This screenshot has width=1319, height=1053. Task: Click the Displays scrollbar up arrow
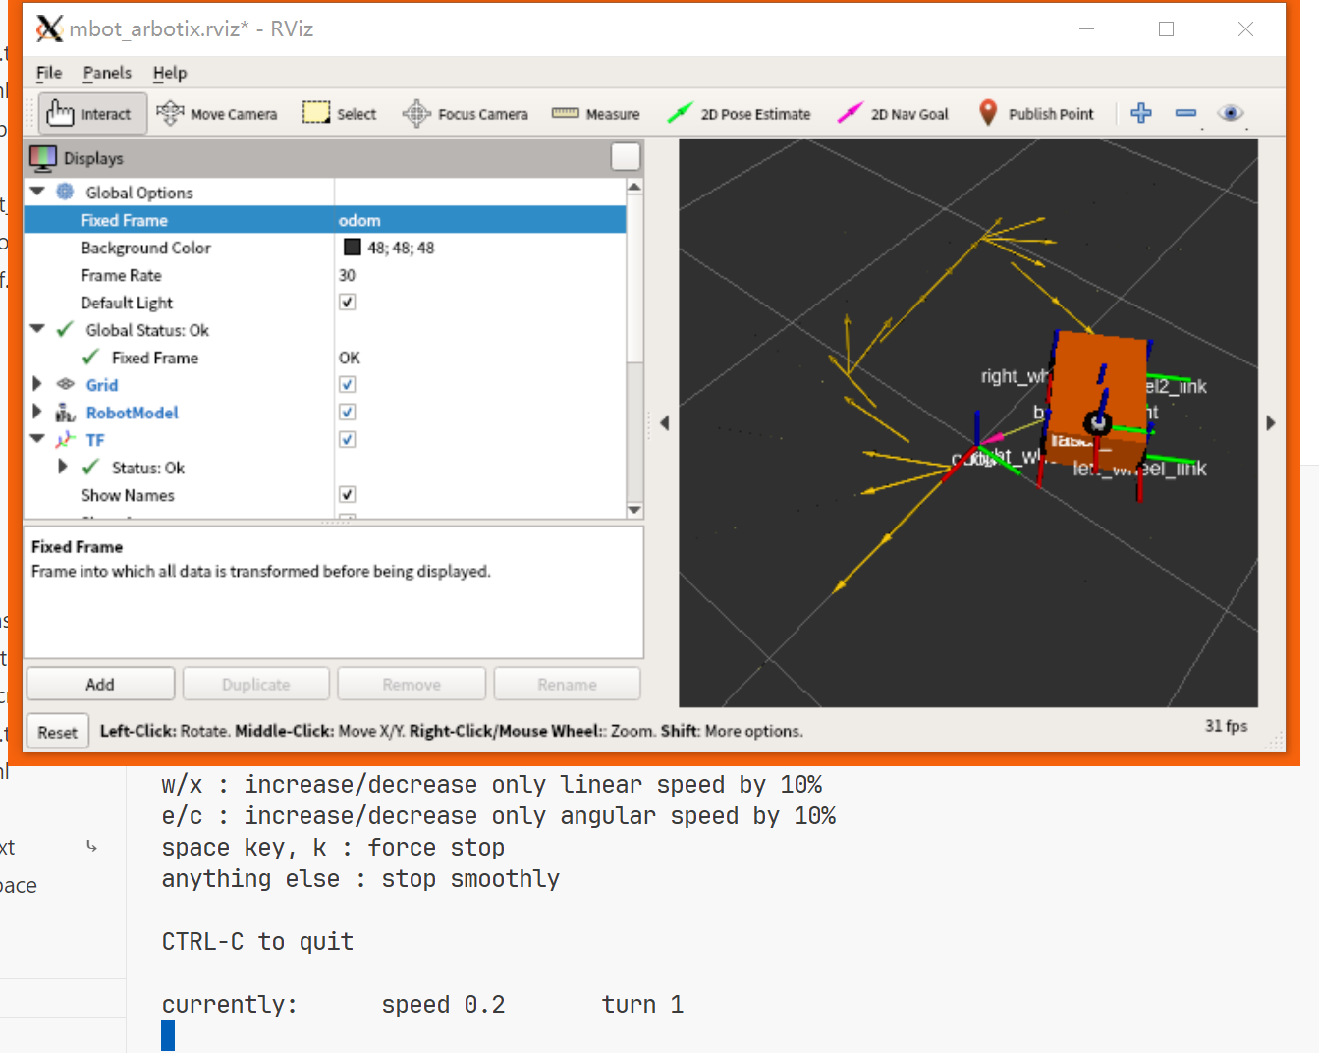[x=634, y=187]
